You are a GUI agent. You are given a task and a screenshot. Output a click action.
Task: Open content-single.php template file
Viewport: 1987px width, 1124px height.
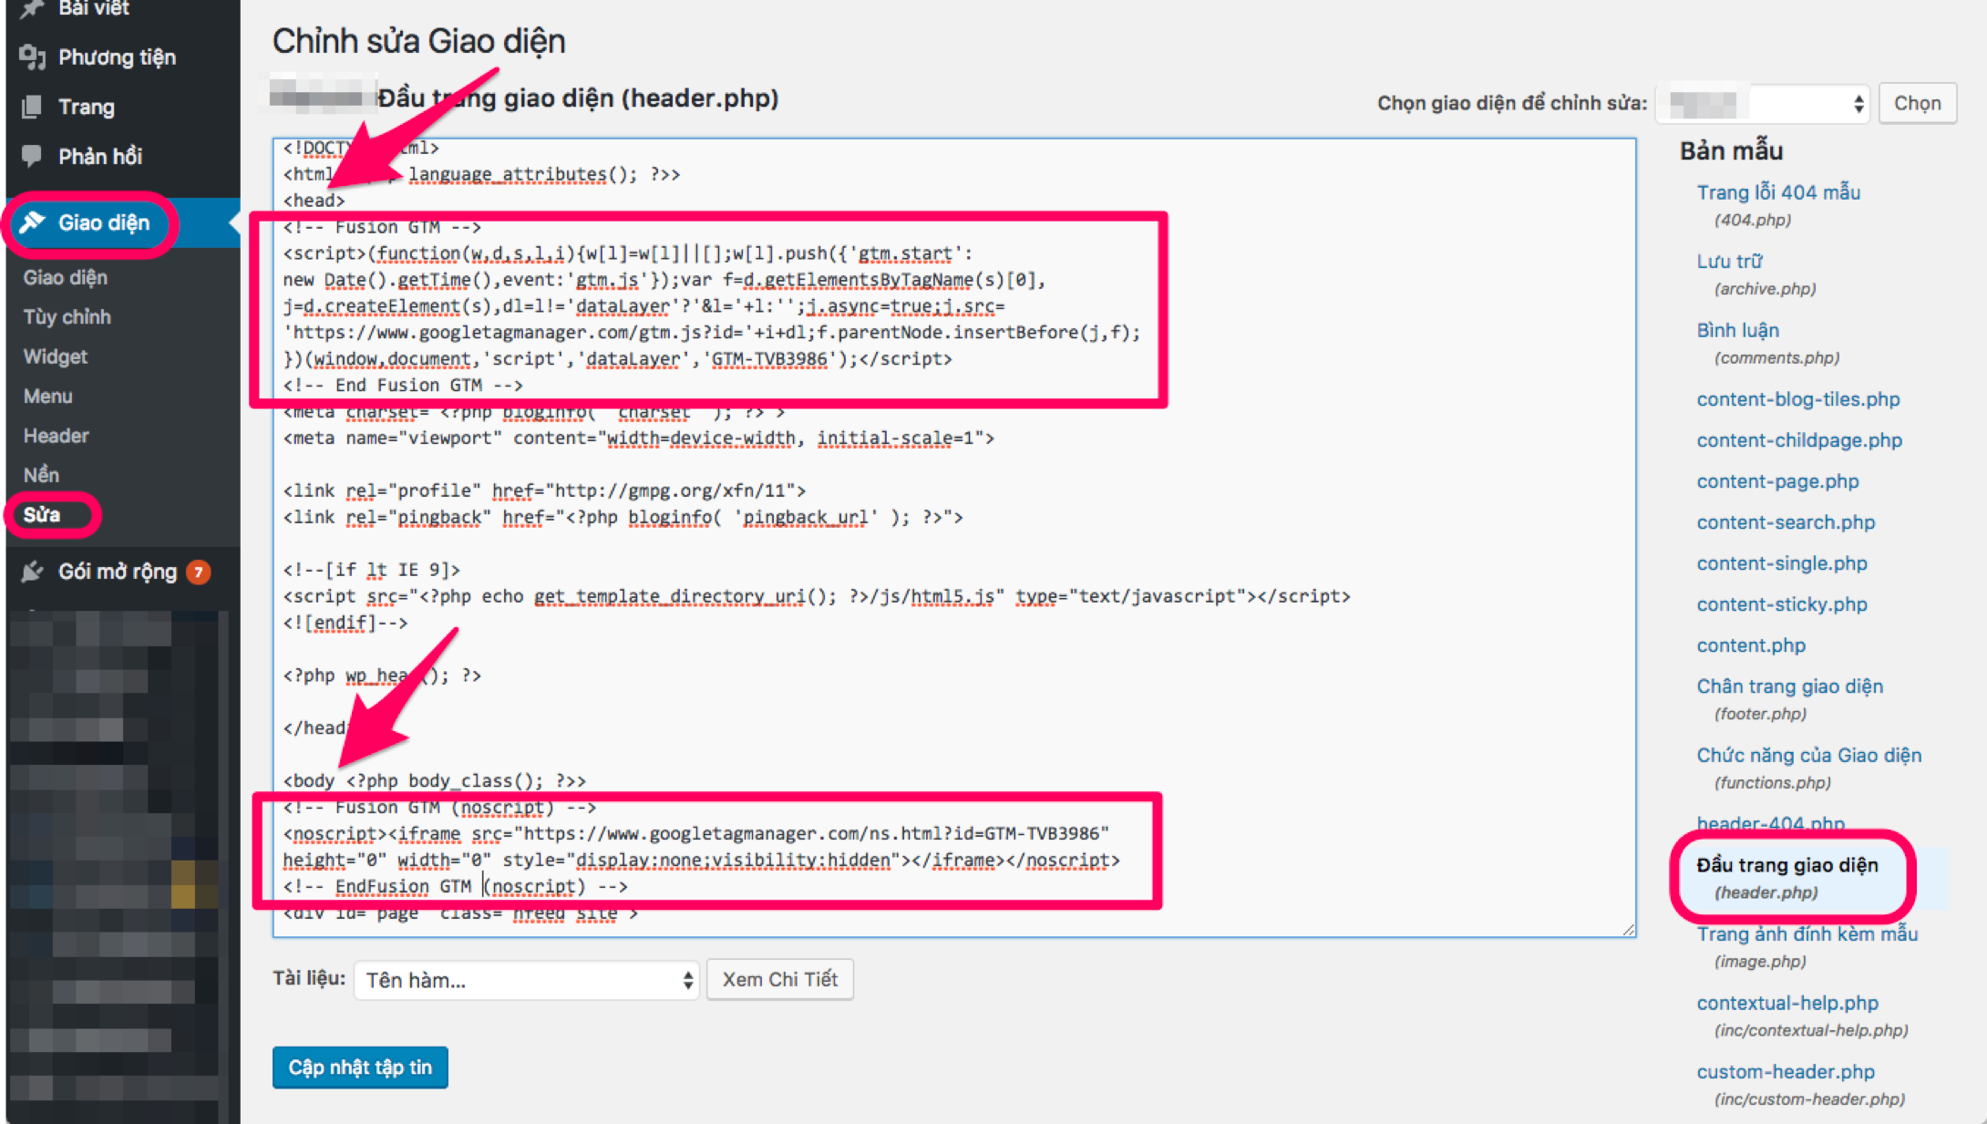[x=1781, y=563]
